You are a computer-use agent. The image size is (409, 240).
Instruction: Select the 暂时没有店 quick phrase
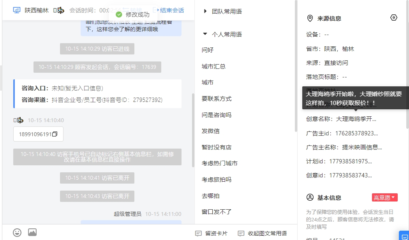click(217, 147)
